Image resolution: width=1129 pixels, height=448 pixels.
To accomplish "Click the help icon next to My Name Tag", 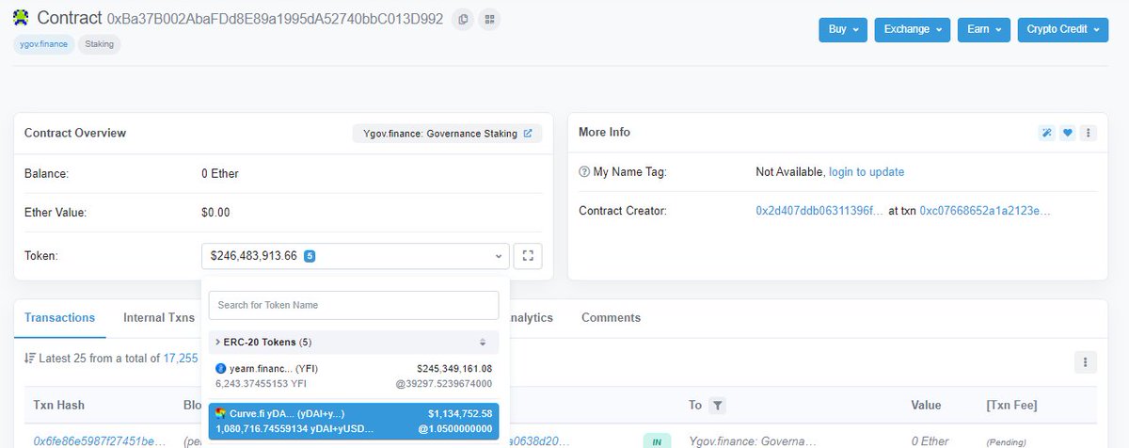I will 584,172.
